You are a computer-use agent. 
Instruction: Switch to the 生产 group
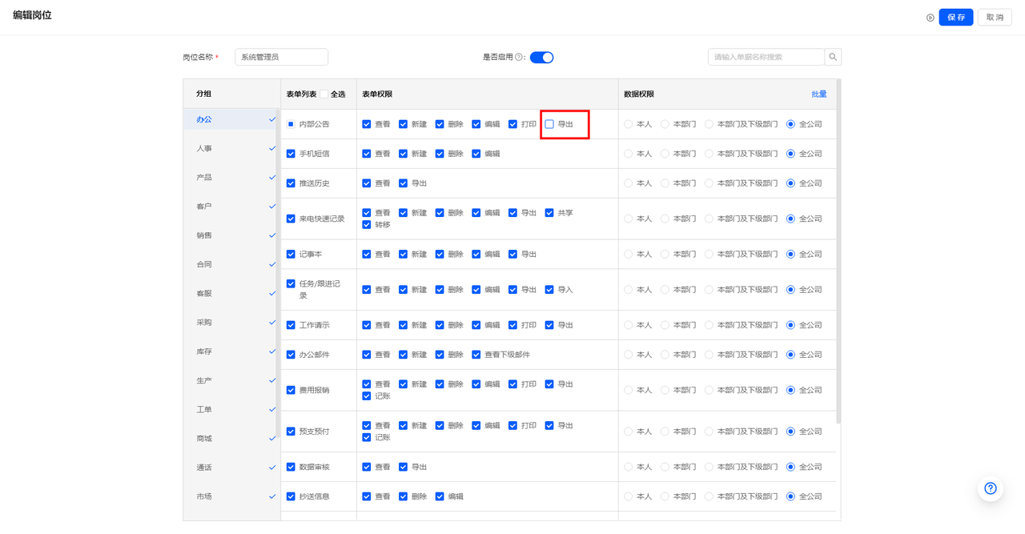(x=231, y=380)
